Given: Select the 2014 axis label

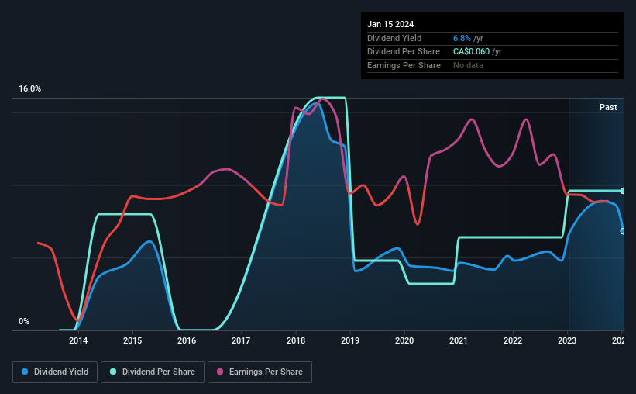Looking at the screenshot, I should pyautogui.click(x=78, y=340).
